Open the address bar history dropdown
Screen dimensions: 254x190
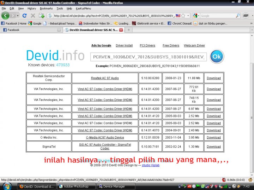coord(188,16)
